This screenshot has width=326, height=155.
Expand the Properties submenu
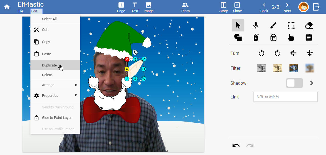(55, 95)
